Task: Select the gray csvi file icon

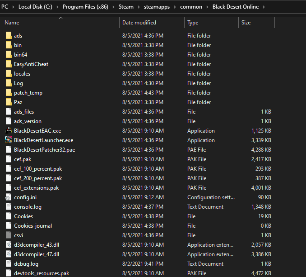Action: tap(9, 235)
